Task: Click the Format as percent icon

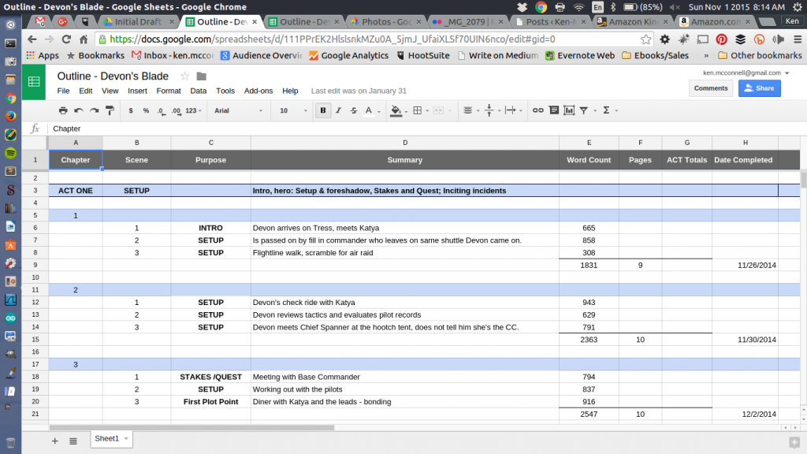Action: [146, 110]
